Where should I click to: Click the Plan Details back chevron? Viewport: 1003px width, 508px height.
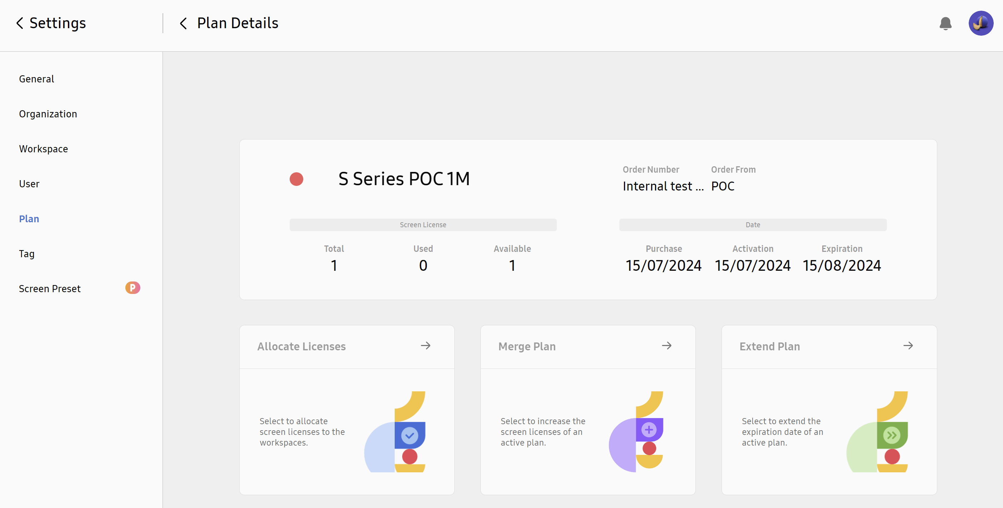[183, 23]
